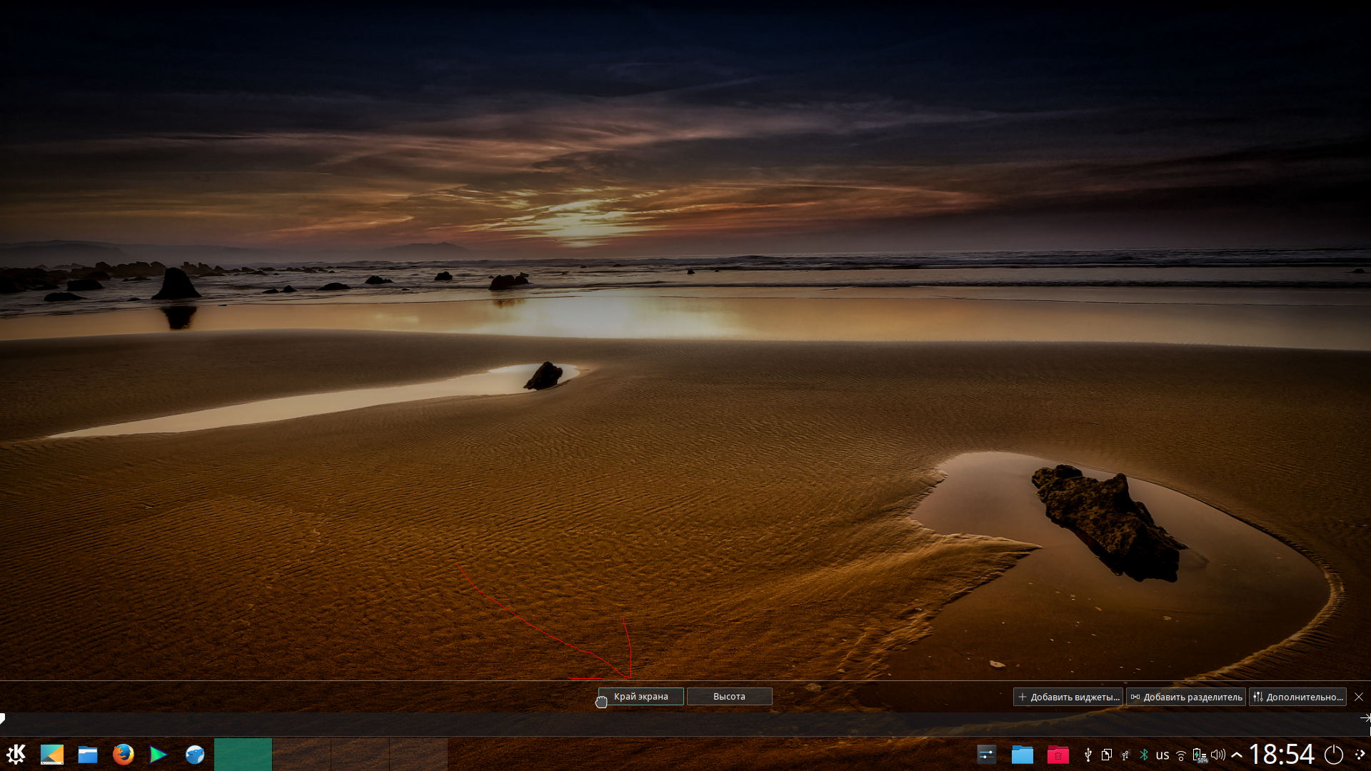1371x771 pixels.
Task: Expand hidden system tray icons arrow
Action: coord(1236,755)
